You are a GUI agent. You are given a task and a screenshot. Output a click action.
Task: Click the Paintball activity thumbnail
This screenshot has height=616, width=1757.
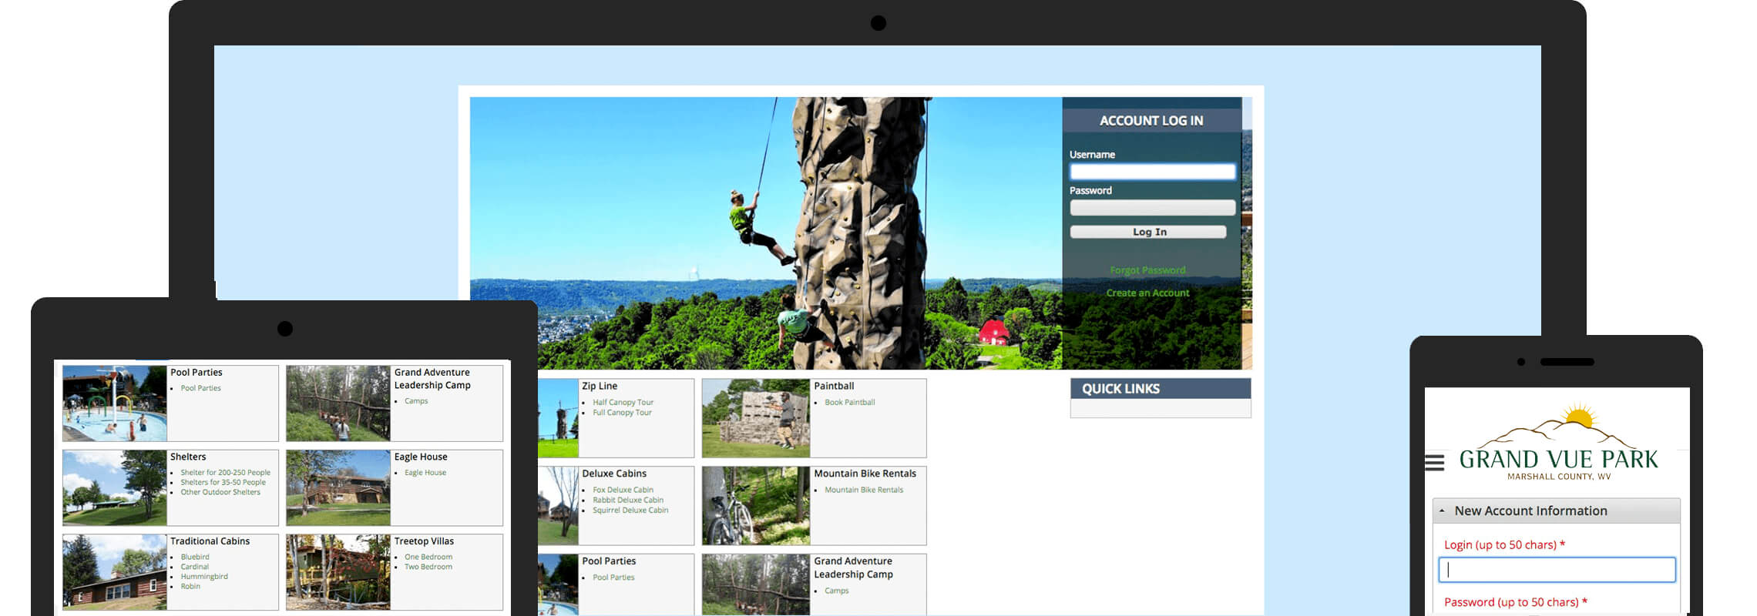coord(755,418)
